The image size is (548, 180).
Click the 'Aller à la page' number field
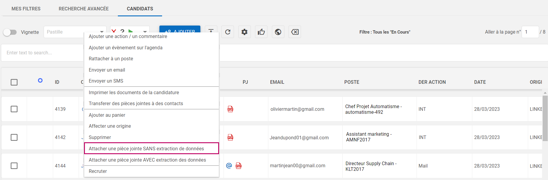pyautogui.click(x=530, y=32)
